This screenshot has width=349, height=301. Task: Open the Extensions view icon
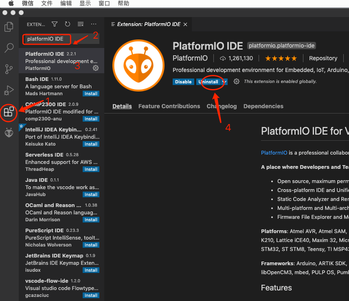9,112
